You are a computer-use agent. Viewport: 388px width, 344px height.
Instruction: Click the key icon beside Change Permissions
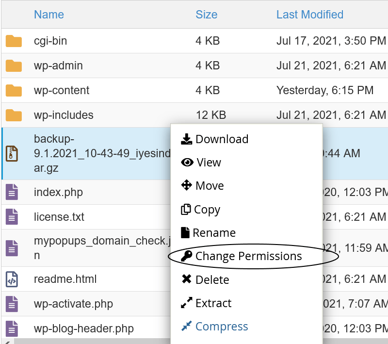(187, 256)
